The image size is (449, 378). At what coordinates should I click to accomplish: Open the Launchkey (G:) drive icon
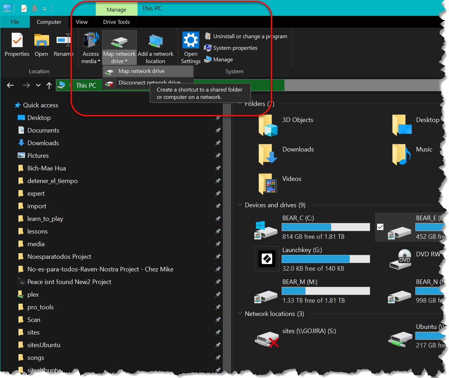(x=266, y=259)
